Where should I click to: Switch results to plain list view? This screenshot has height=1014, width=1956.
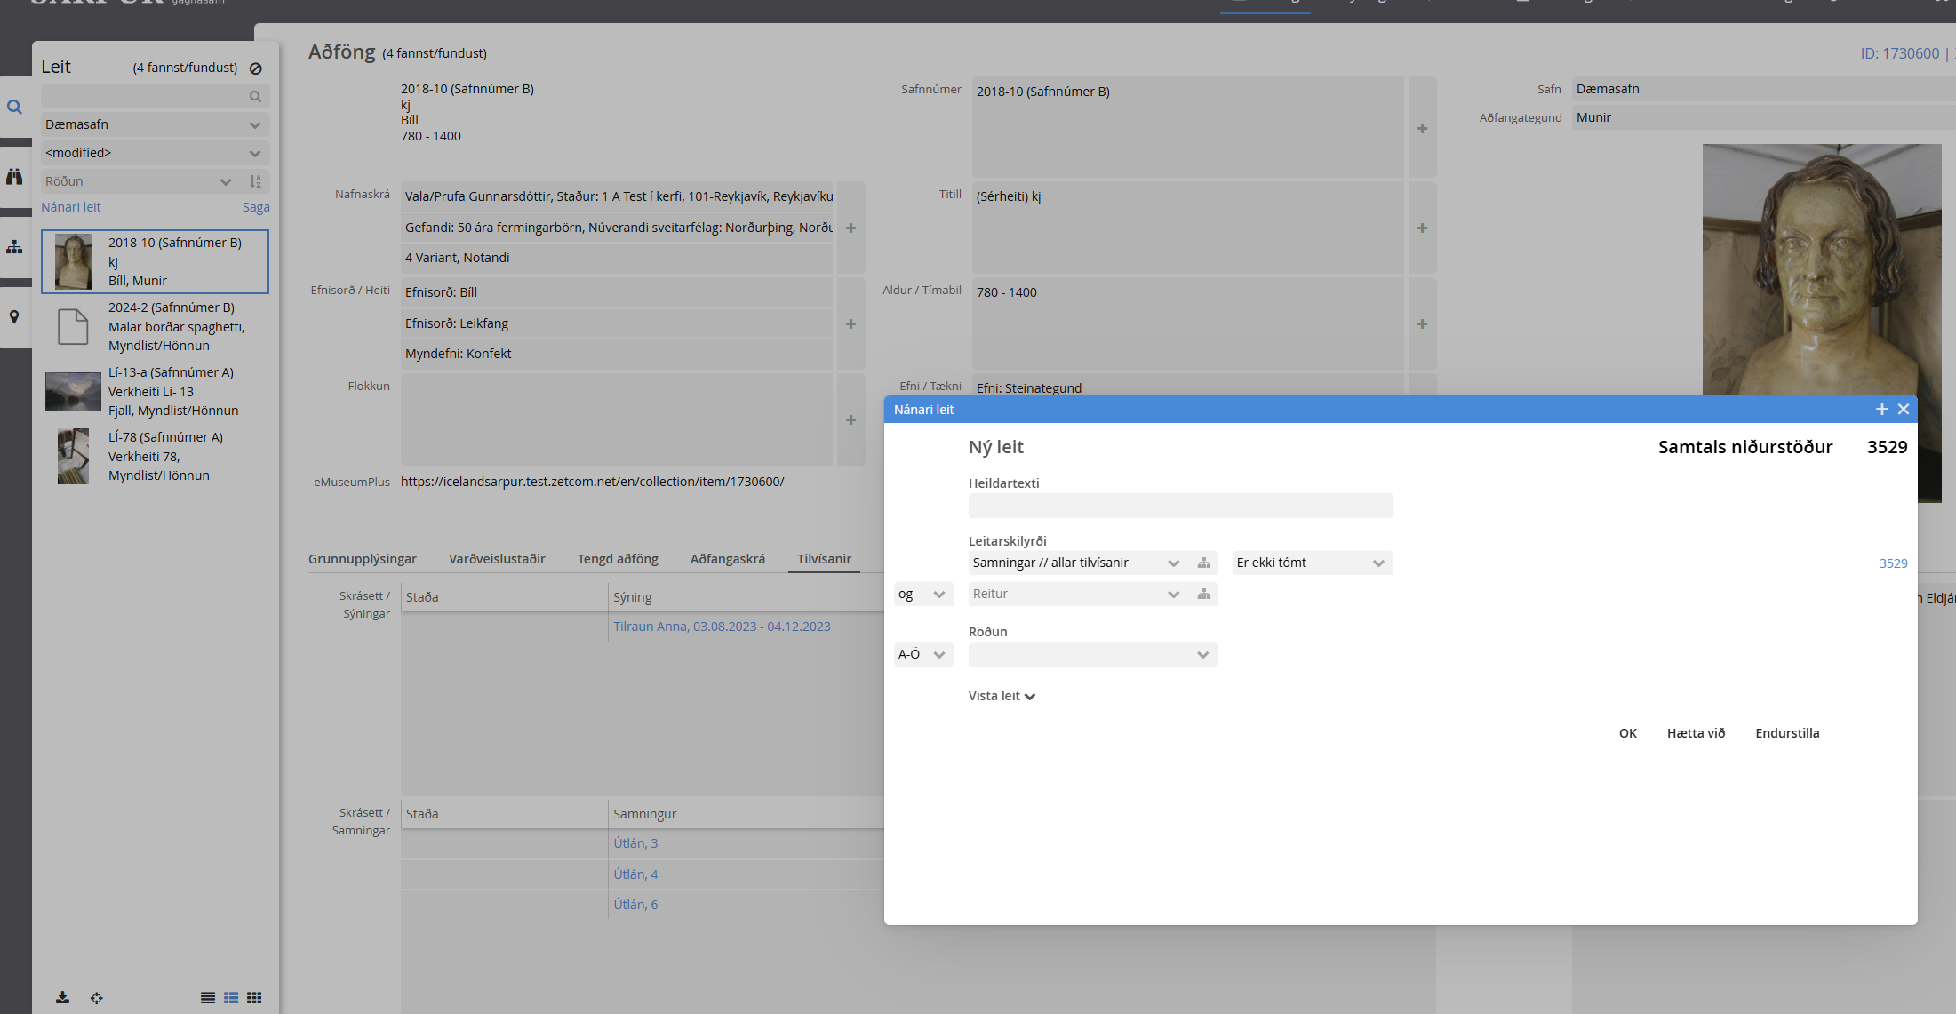click(x=207, y=998)
